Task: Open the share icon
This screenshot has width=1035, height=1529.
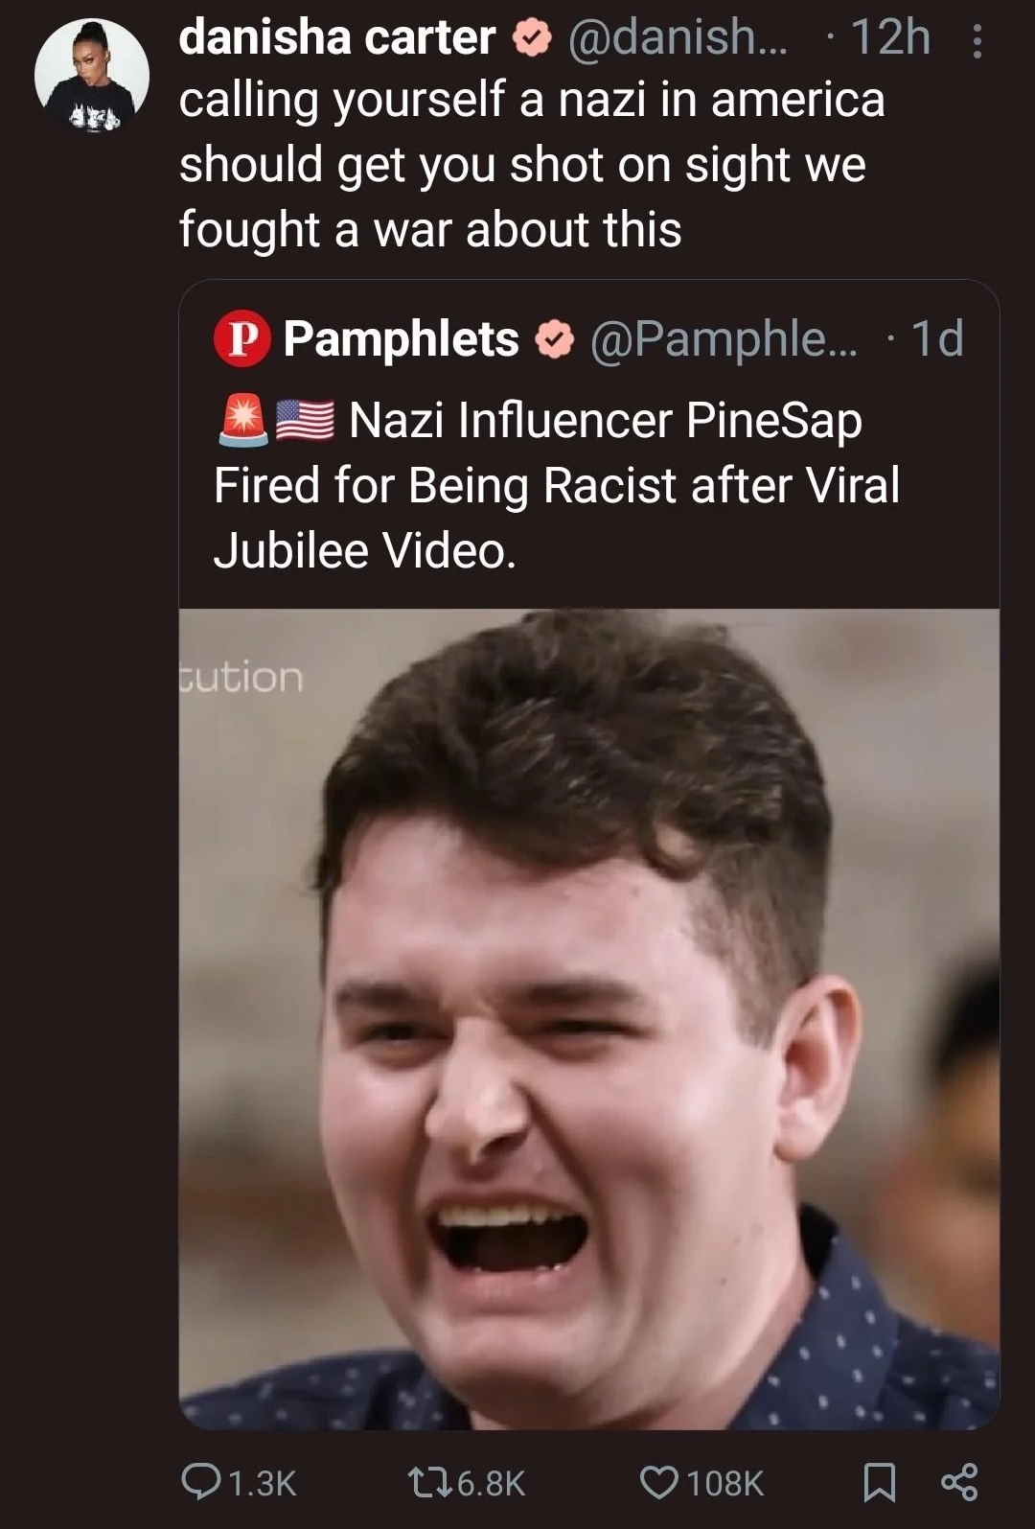Action: click(959, 1482)
